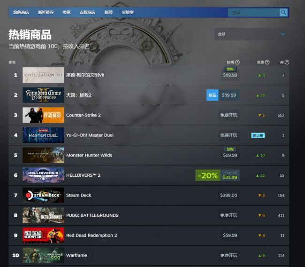Open the Counter-Strike 2 thumbnail image
Viewport: 305px width, 267px height.
coord(43,115)
